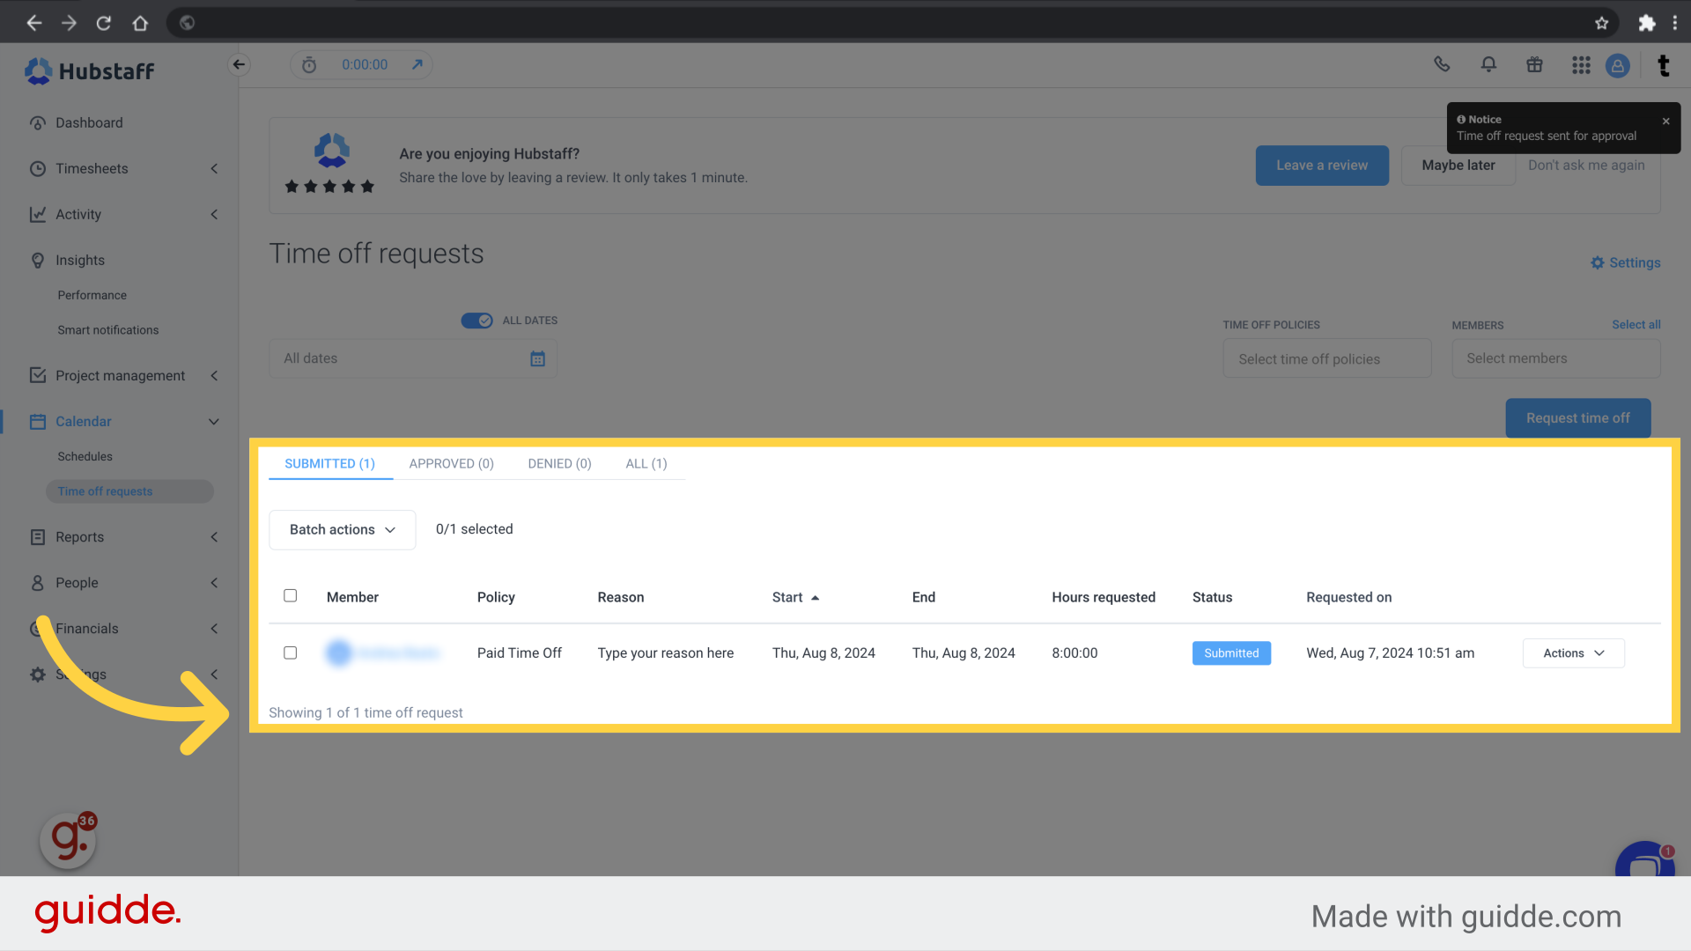Image resolution: width=1691 pixels, height=951 pixels.
Task: Click the Select time off policies field
Action: pyautogui.click(x=1326, y=359)
